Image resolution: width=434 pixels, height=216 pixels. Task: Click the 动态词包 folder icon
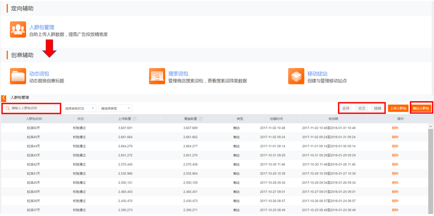[18, 76]
